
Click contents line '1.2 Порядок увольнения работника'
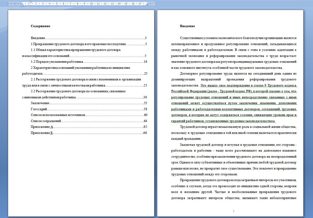pyautogui.click(x=89, y=62)
